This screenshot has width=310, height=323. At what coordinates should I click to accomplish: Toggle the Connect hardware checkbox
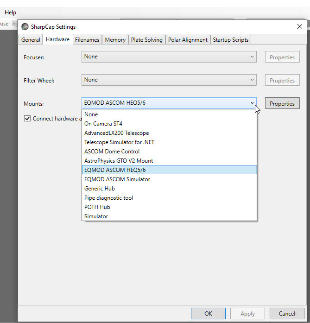pyautogui.click(x=27, y=119)
